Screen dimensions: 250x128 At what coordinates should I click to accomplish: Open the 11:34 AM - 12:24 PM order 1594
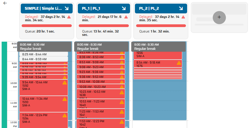40,119
